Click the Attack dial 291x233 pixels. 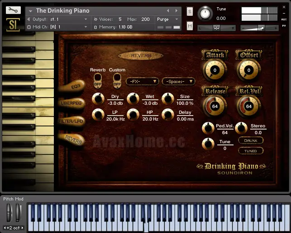coord(215,70)
